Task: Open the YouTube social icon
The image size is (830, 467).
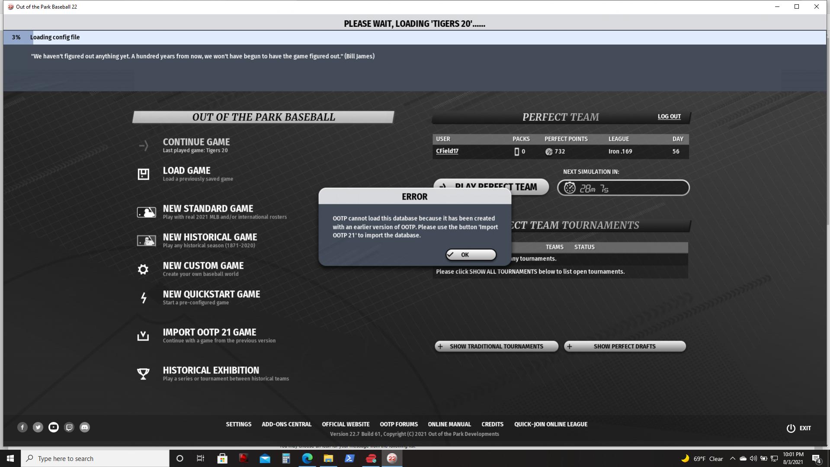Action: tap(54, 427)
